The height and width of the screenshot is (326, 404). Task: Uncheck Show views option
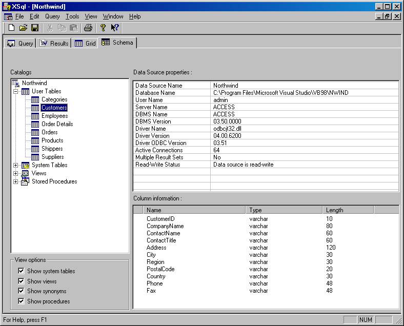point(21,281)
